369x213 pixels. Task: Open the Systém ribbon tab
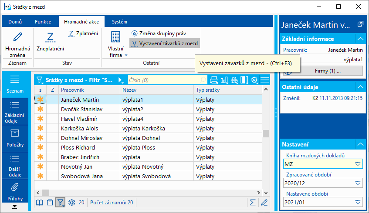click(x=119, y=21)
